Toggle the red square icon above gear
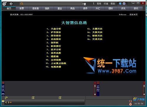The height and width of the screenshot is (107, 147). click(131, 101)
